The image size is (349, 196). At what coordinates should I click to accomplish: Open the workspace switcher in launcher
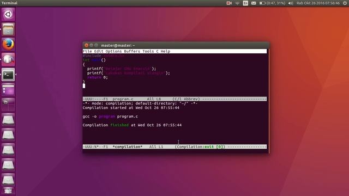(8, 105)
